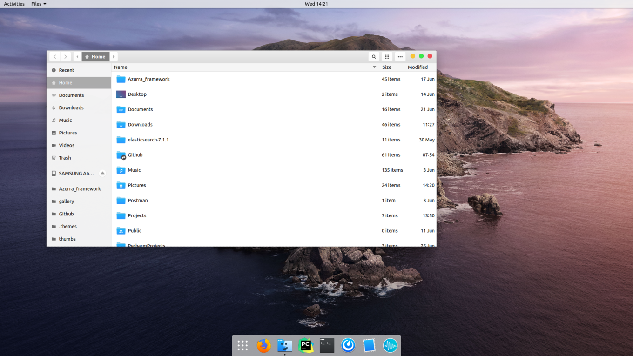Select the Documents folder icon in list
The height and width of the screenshot is (356, 633).
click(121, 110)
